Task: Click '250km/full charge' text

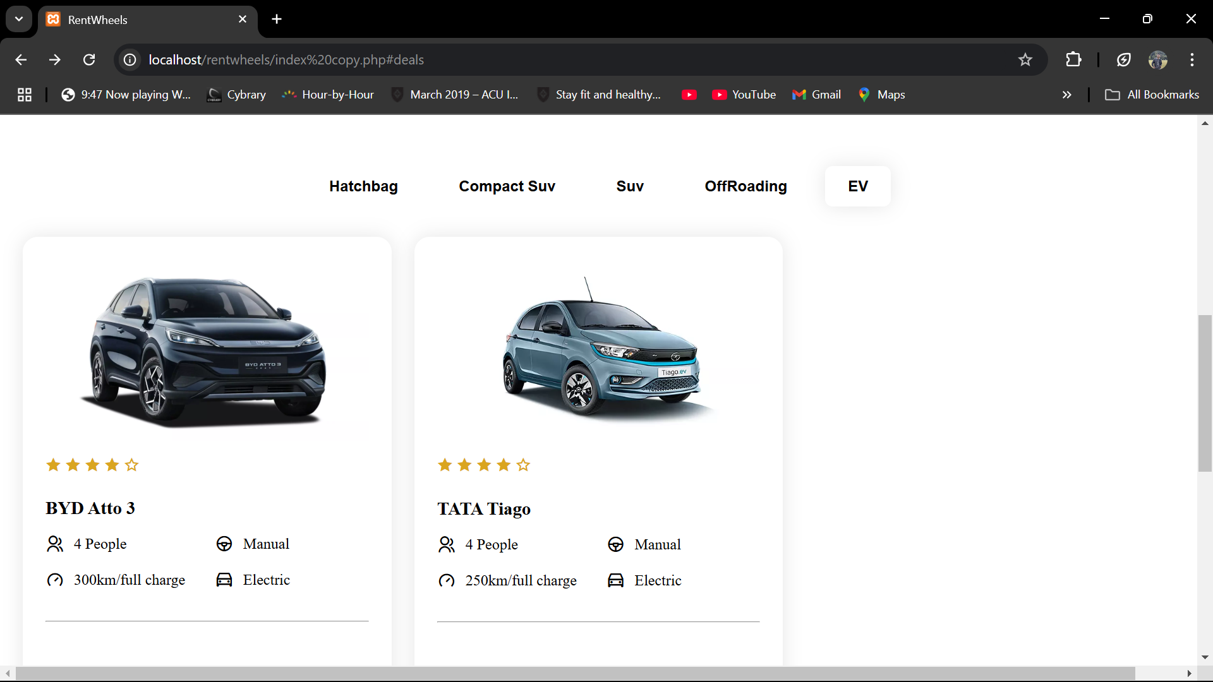Action: (x=521, y=581)
